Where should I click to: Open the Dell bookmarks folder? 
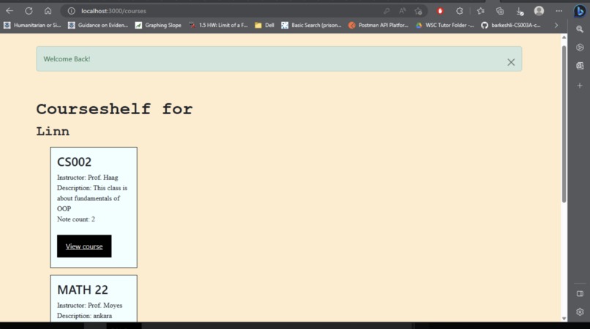(x=264, y=25)
